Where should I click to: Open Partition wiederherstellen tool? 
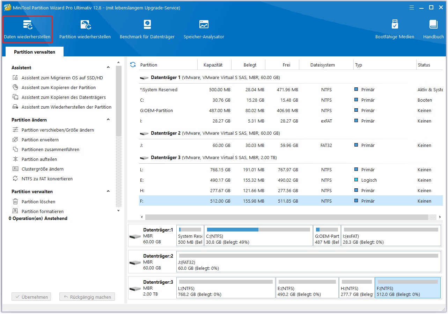[85, 29]
